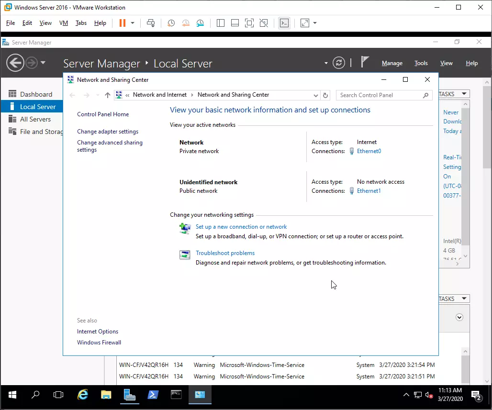492x410 pixels.
Task: Open Task View on the taskbar
Action: pos(58,395)
